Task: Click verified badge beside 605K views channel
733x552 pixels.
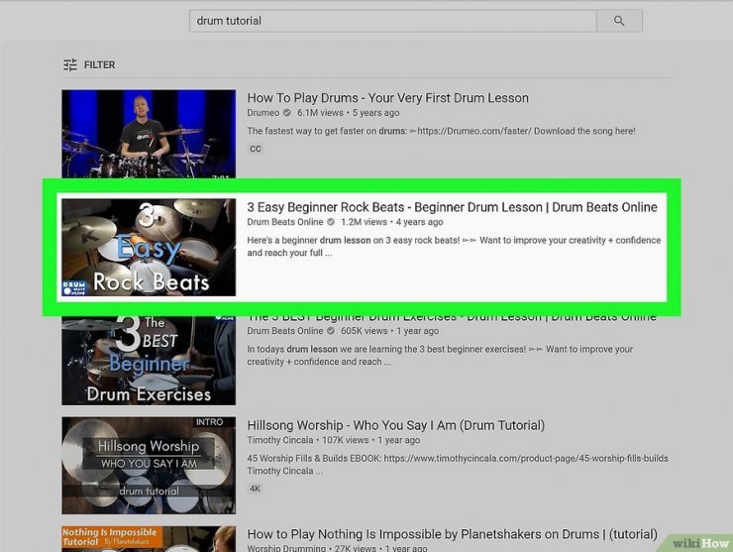Action: (331, 331)
